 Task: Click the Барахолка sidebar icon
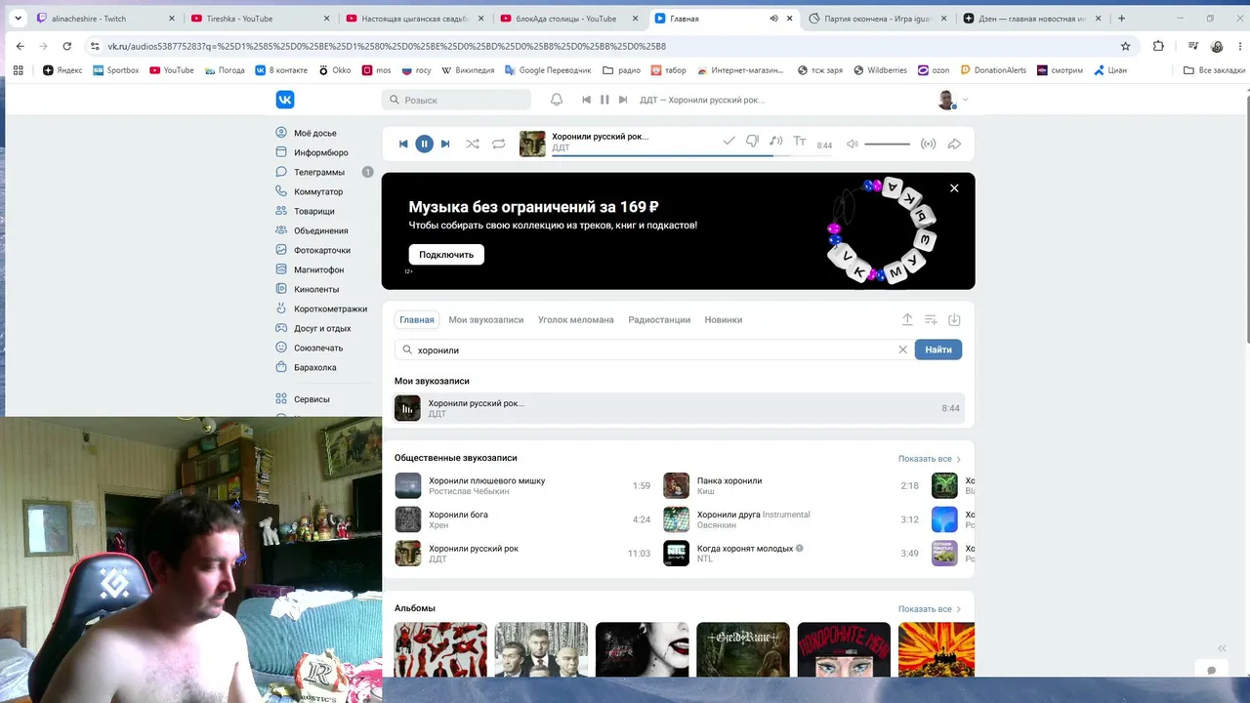(x=281, y=367)
